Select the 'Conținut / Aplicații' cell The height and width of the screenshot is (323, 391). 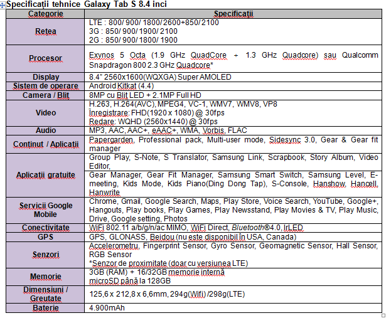45,144
